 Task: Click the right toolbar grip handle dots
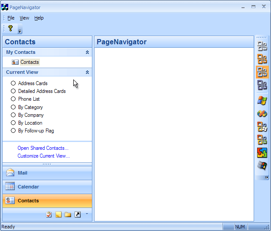click(261, 37)
